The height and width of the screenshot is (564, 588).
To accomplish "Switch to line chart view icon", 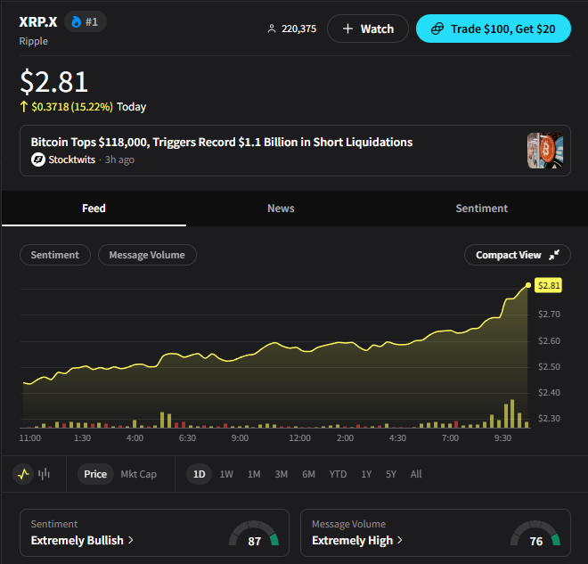I will click(x=23, y=474).
